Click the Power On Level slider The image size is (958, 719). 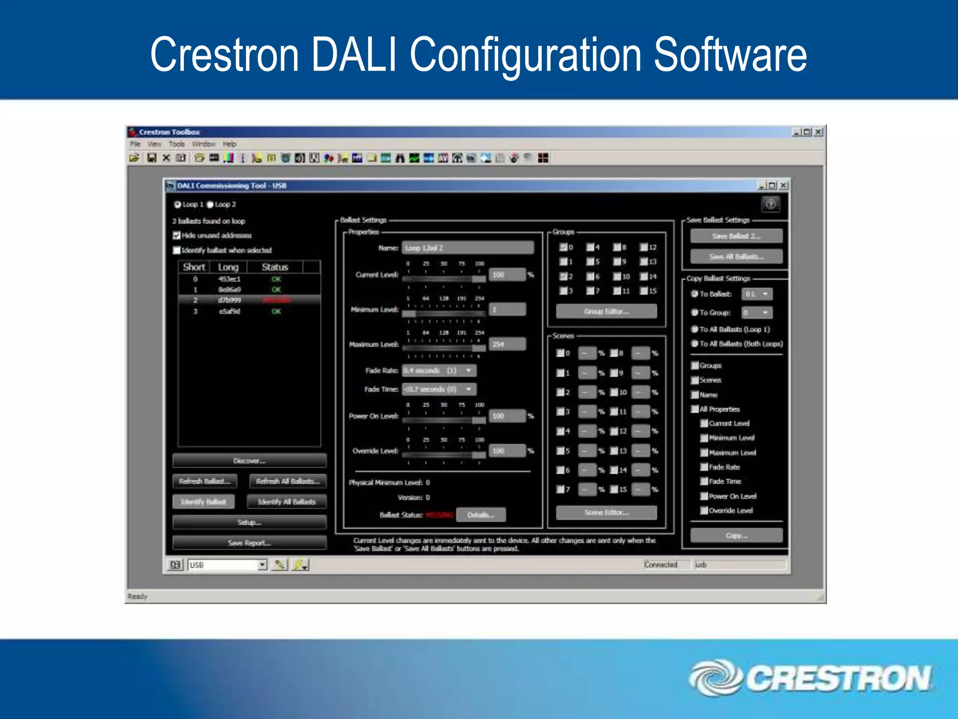coord(444,420)
